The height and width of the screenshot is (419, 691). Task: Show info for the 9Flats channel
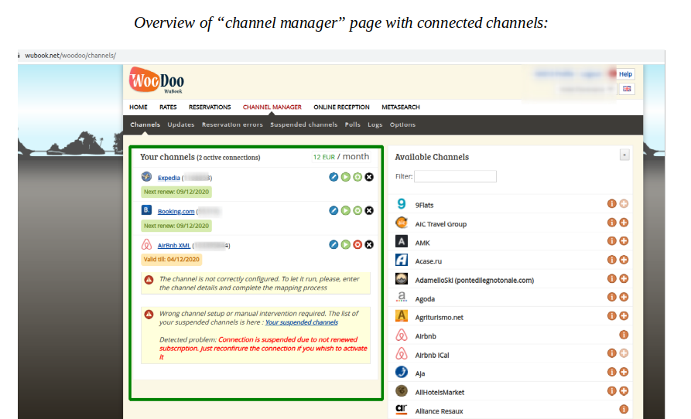(611, 203)
